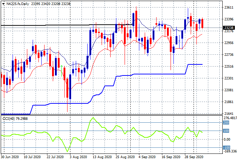Click the CCI trough below -100 level
Viewport: 237px width, 161px height.
click(x=67, y=151)
